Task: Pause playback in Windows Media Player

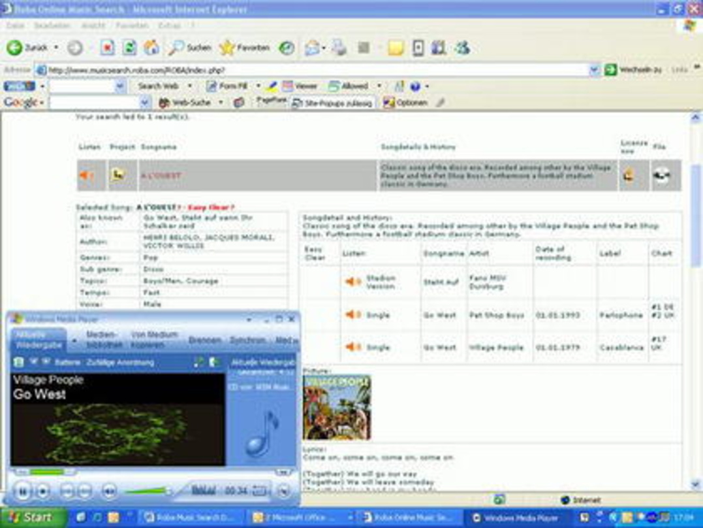Action: (x=22, y=491)
